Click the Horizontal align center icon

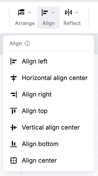(14, 78)
